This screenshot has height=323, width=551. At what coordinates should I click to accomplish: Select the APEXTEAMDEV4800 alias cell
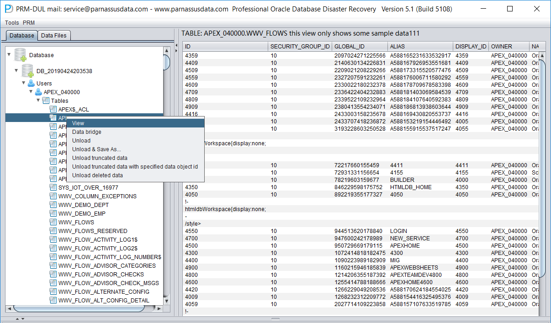(x=420, y=275)
